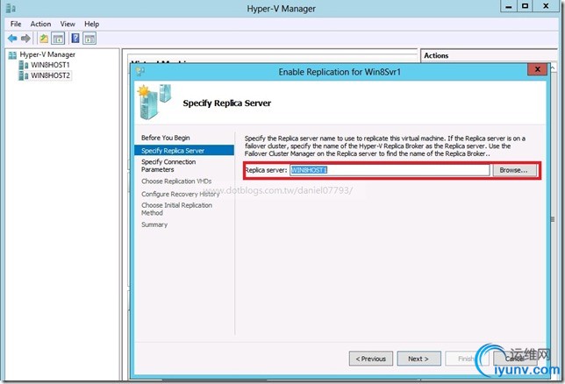The width and height of the screenshot is (565, 384).
Task: Open the View menu
Action: pyautogui.click(x=68, y=25)
